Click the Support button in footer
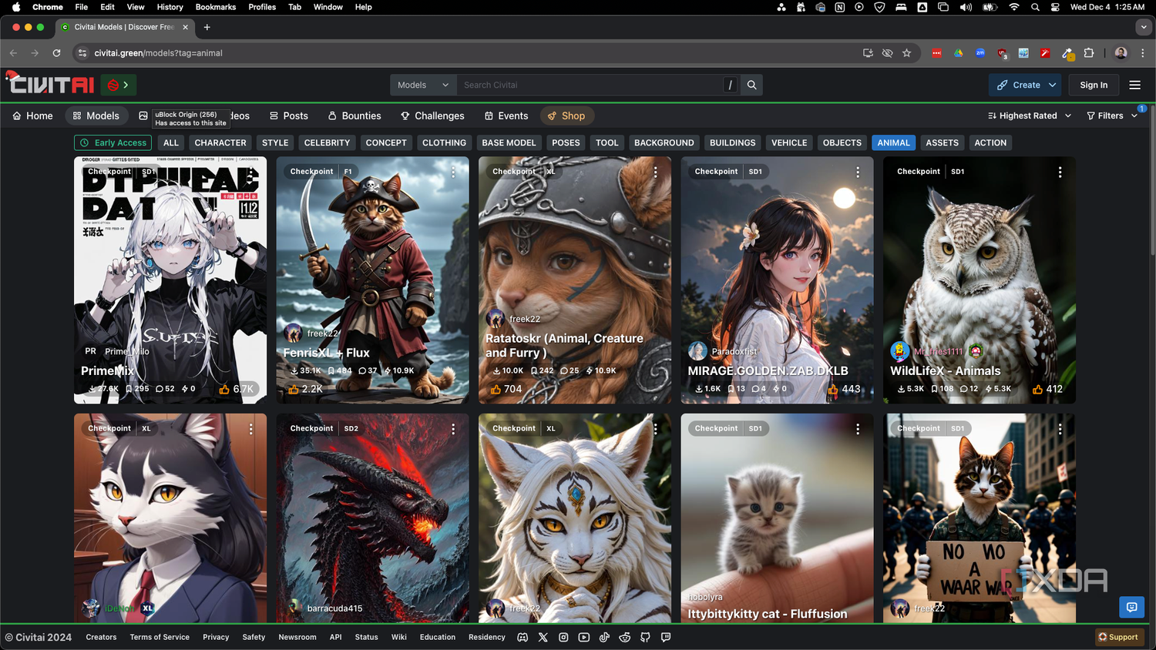1156x650 pixels. tap(1118, 637)
